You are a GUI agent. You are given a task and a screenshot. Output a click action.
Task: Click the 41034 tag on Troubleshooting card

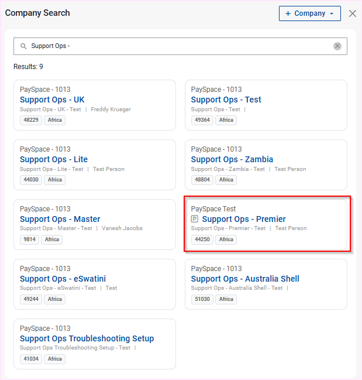(30, 359)
